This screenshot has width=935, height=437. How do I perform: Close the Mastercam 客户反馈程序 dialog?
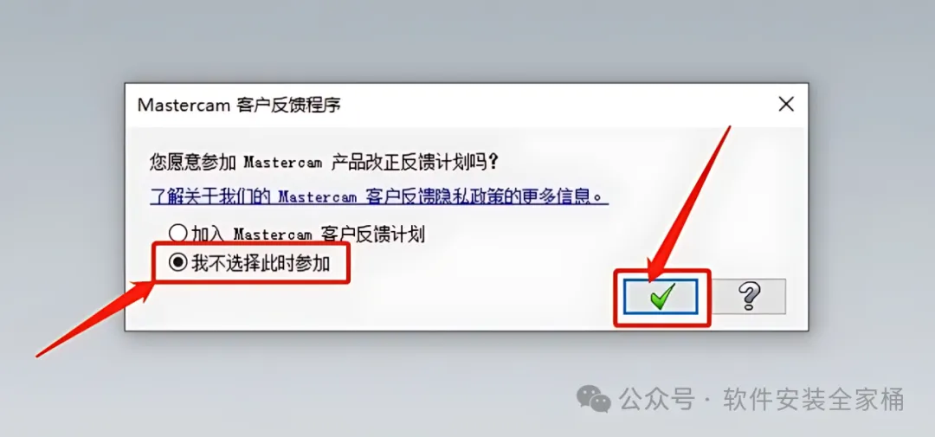coord(786,105)
